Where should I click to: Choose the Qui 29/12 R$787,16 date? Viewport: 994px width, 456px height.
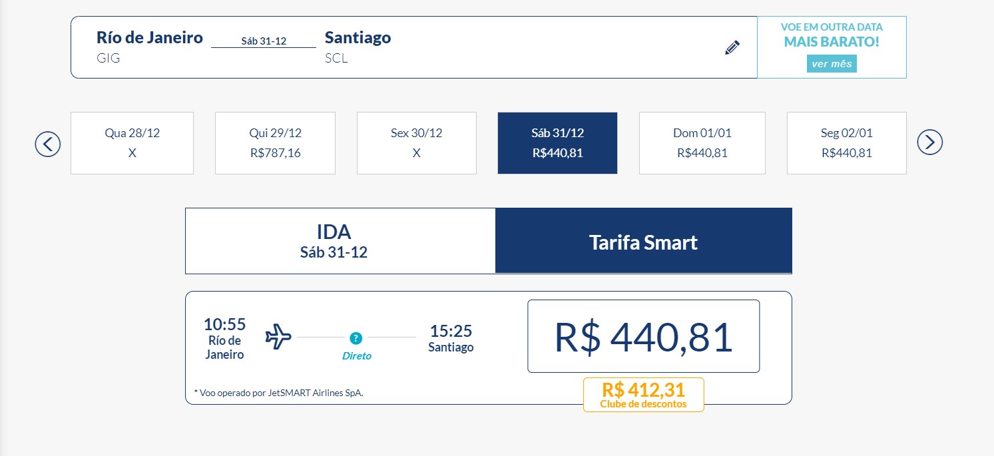[x=275, y=143]
